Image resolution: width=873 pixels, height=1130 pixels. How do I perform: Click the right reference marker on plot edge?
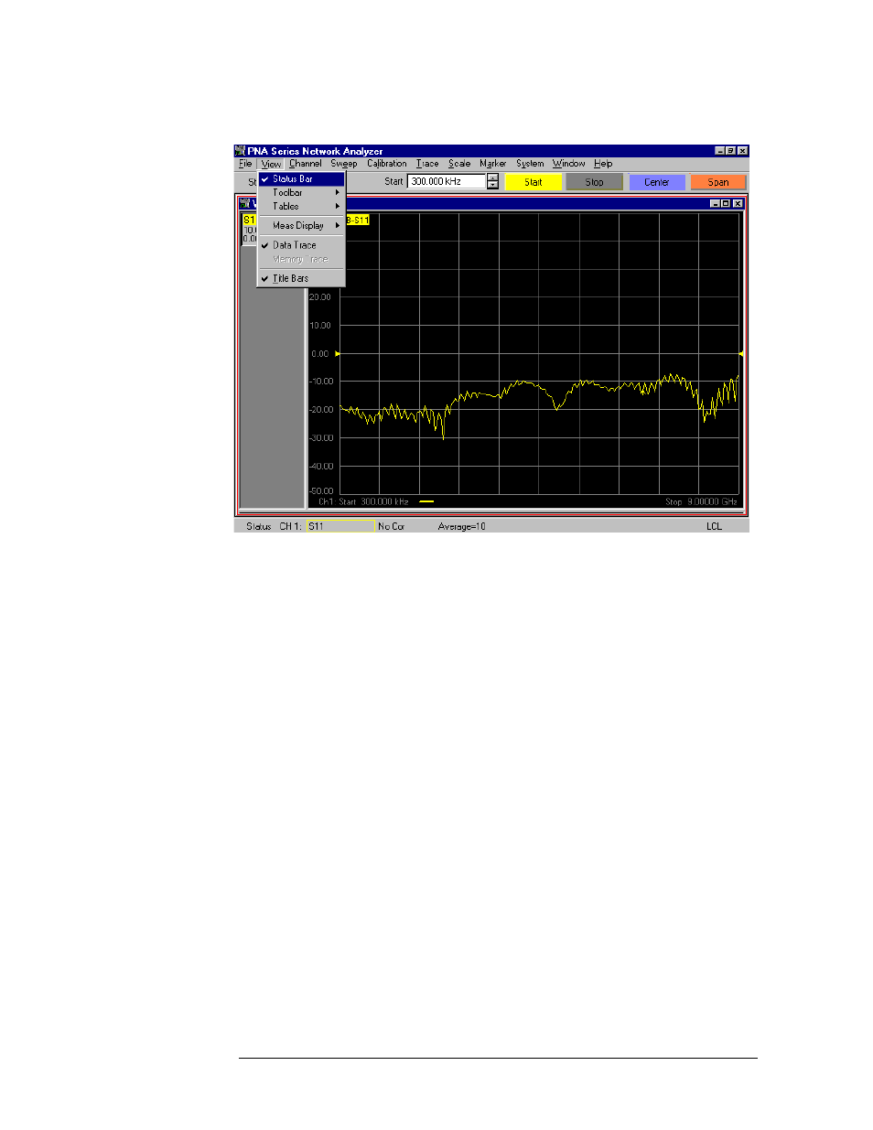740,354
